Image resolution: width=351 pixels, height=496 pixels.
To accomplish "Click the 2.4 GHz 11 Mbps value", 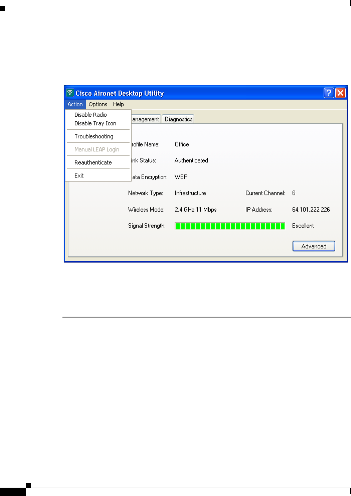I will pyautogui.click(x=196, y=209).
